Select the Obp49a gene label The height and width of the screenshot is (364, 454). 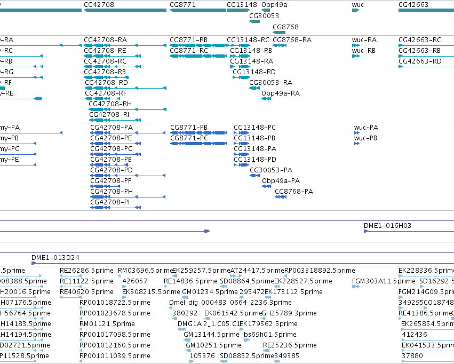tap(274, 5)
